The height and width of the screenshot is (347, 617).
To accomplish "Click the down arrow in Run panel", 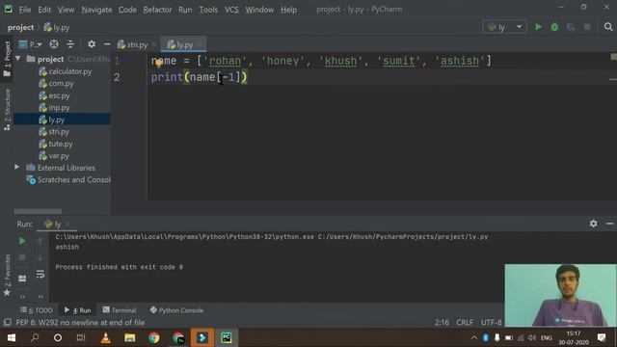I will (40, 257).
